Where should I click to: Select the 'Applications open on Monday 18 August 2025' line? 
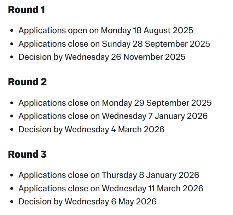coord(106,31)
